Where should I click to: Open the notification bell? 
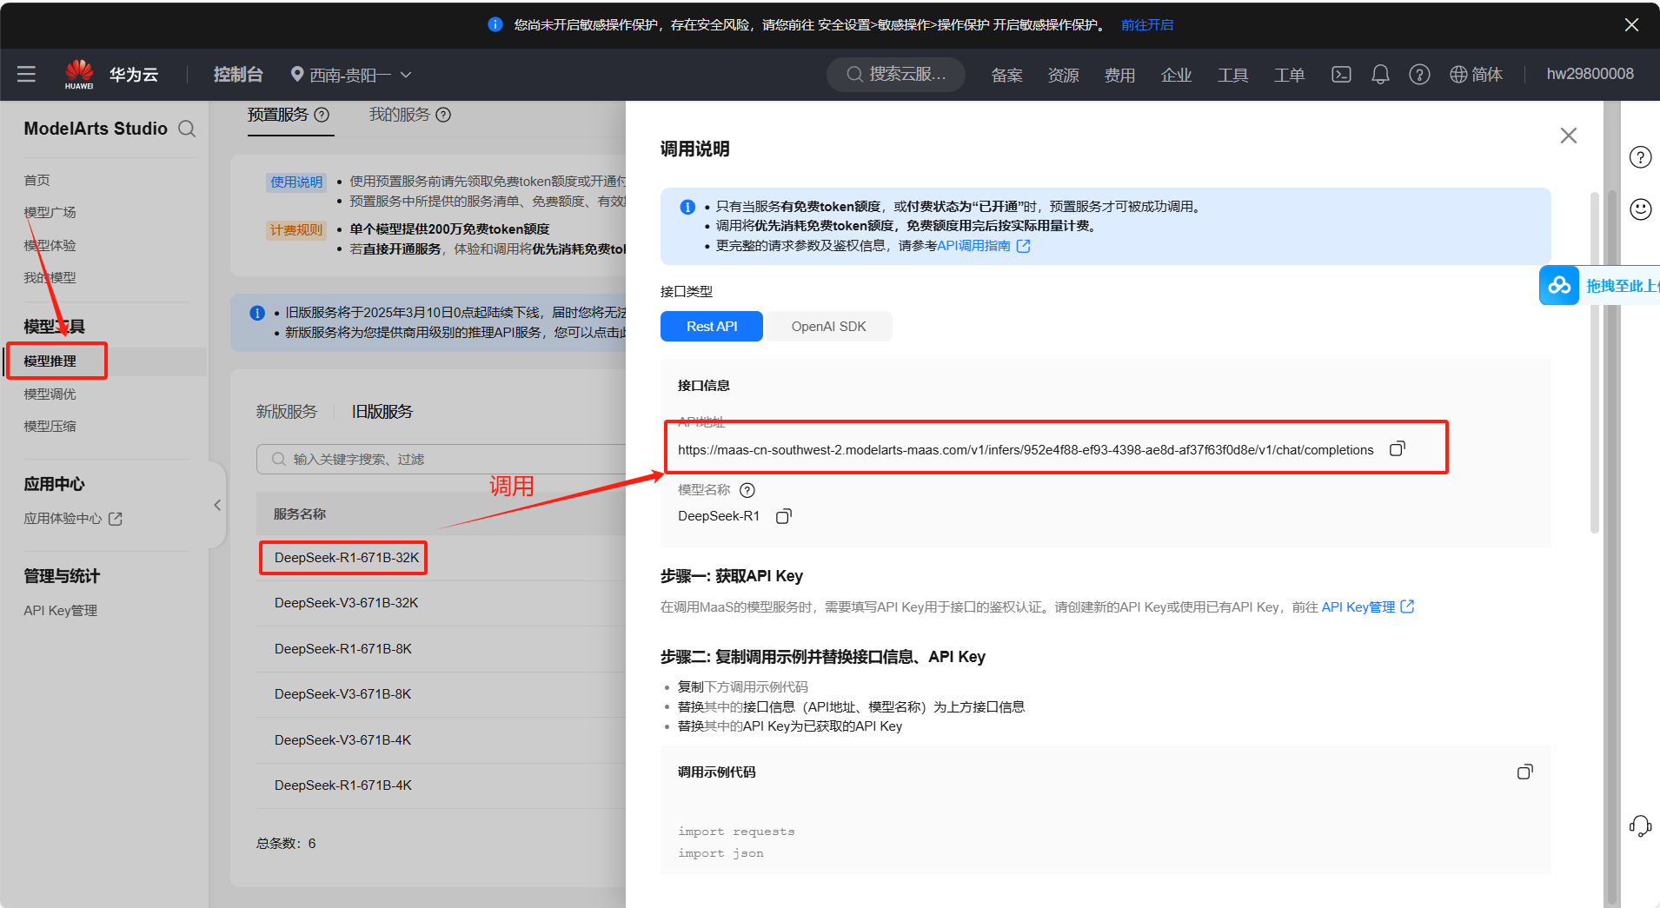[1380, 74]
